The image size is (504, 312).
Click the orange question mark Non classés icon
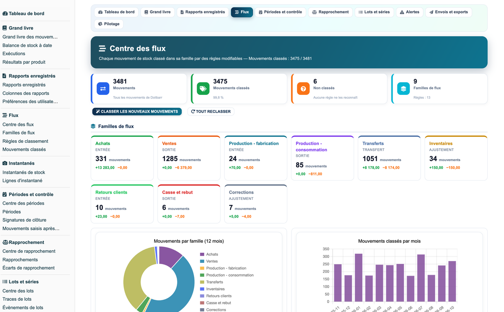point(303,89)
